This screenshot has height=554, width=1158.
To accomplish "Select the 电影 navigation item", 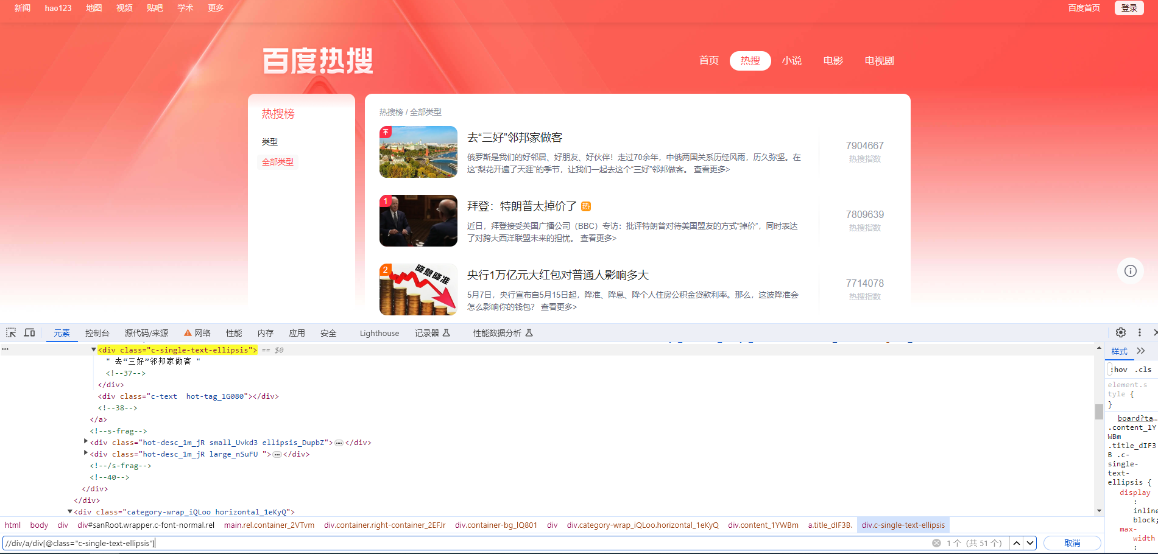I will [833, 61].
